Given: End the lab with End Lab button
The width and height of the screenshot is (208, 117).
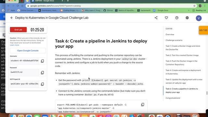Looking at the screenshot, I should 18,30.
